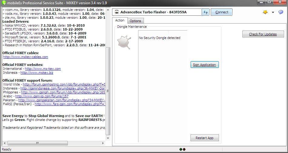Image resolution: width=288 pixels, height=153 pixels.
Task: Click the Nokia NMWCD driver line
Action: coord(44,25)
